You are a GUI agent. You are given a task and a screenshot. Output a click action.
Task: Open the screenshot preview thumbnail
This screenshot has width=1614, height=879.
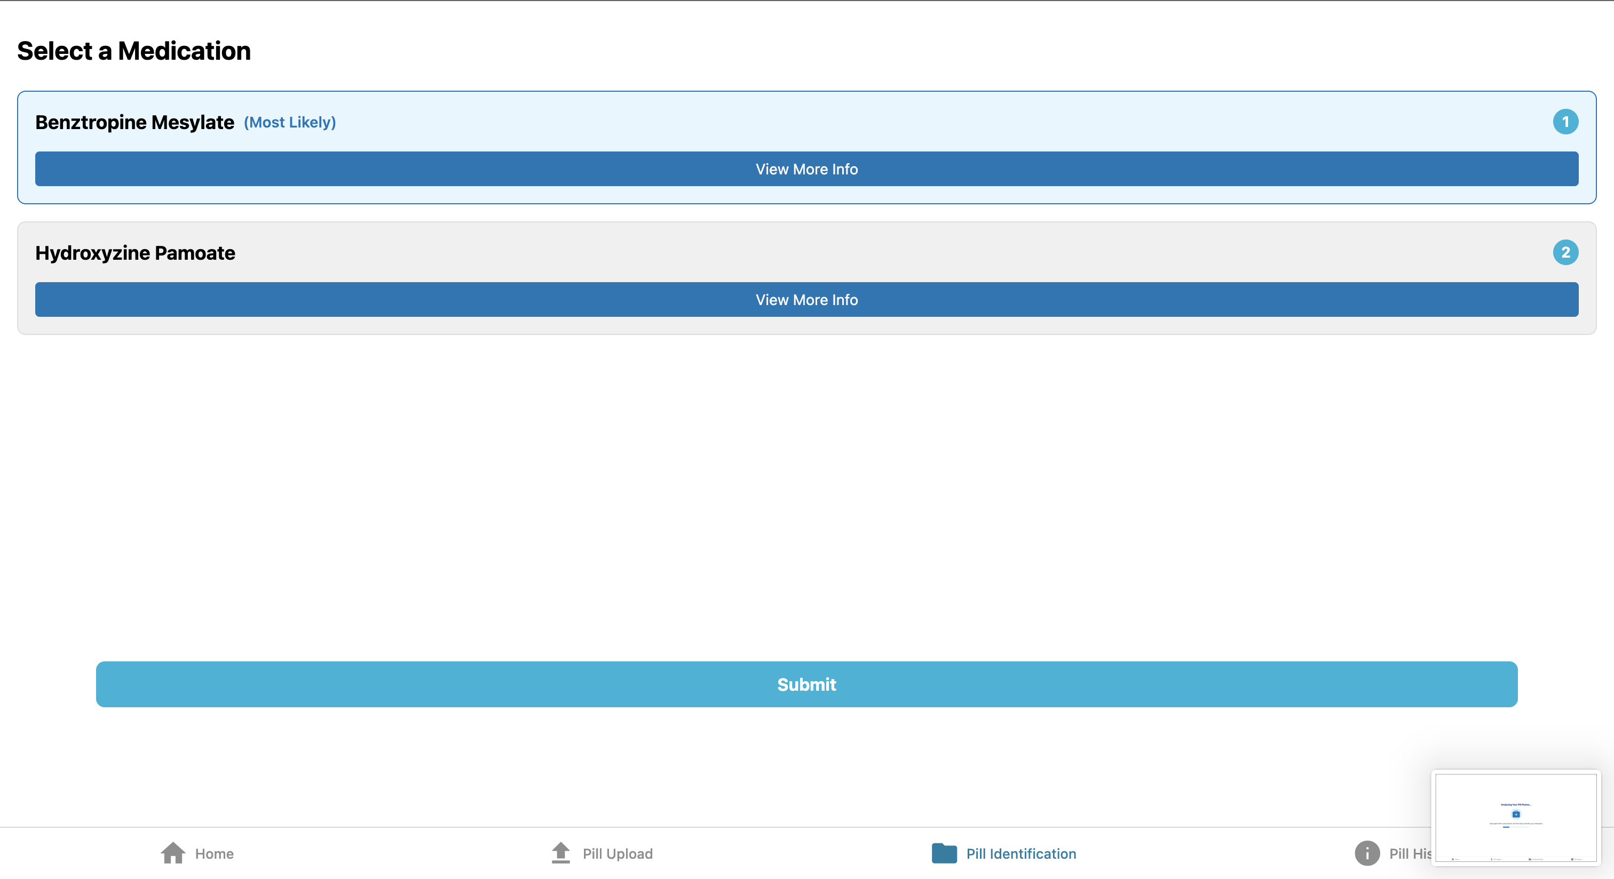[x=1515, y=818]
